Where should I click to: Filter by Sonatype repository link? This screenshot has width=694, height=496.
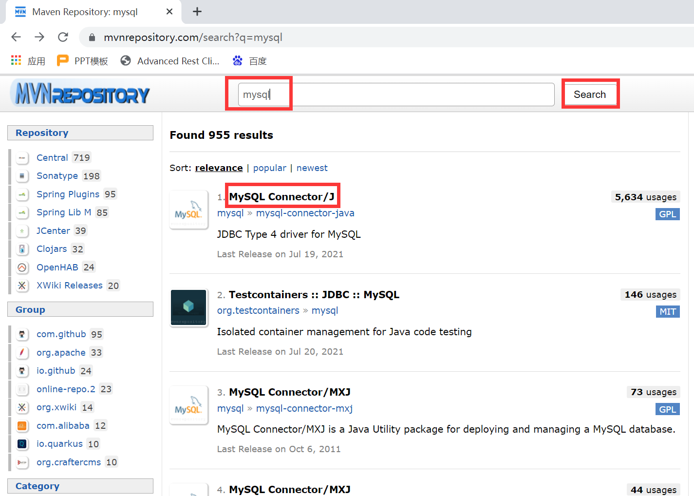click(57, 176)
